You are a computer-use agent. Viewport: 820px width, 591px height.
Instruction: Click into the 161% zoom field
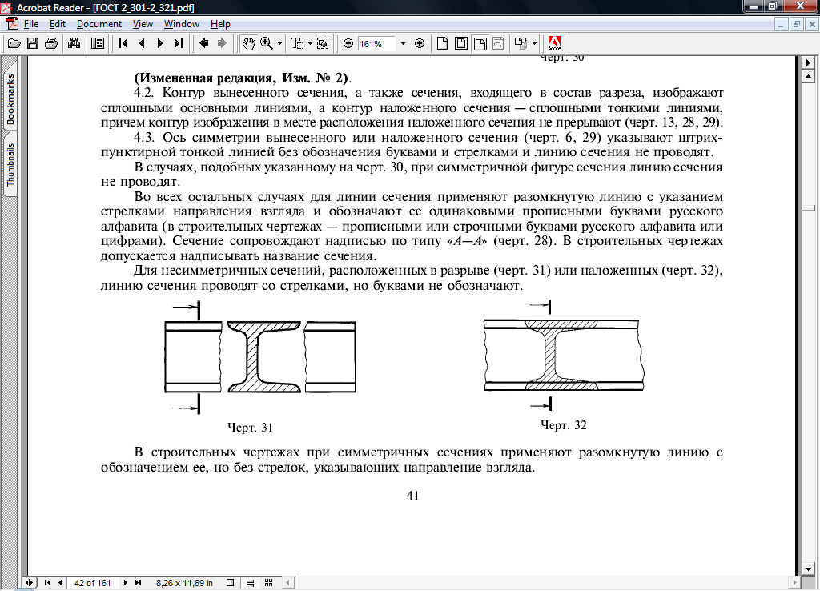click(x=376, y=44)
